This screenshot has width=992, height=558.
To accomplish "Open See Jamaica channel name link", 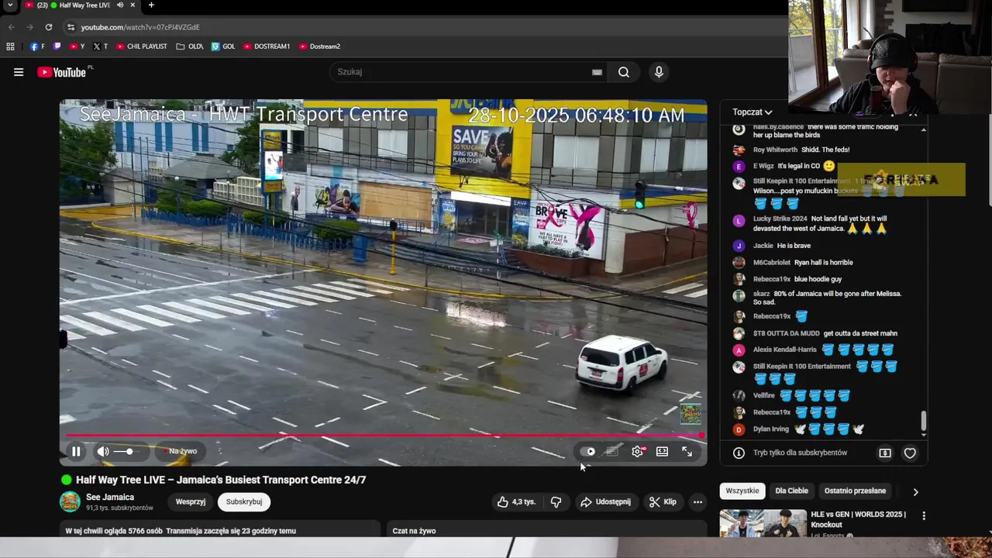I will coord(110,497).
